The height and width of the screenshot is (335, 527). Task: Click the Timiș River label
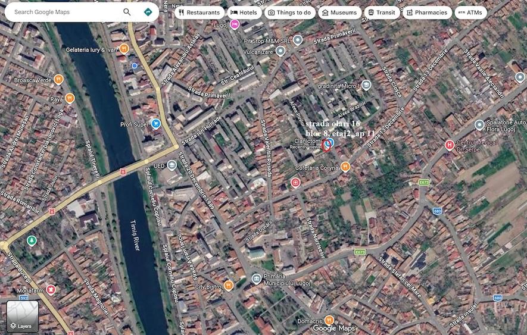(x=135, y=236)
